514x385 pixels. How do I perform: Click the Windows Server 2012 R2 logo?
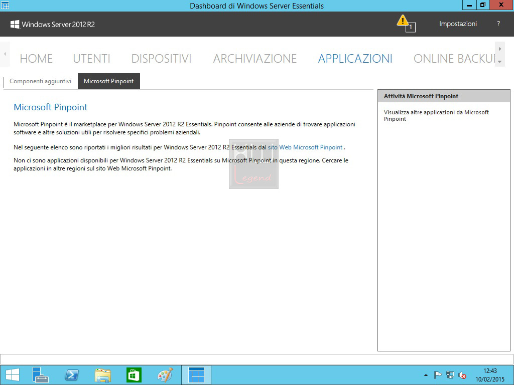52,24
